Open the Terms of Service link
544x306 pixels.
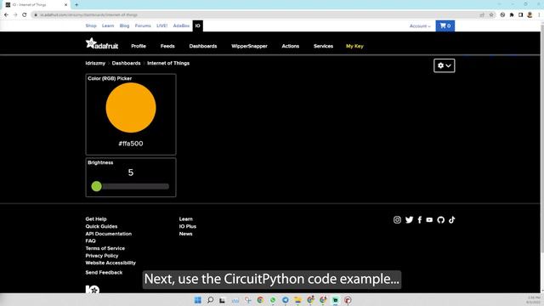(105, 248)
